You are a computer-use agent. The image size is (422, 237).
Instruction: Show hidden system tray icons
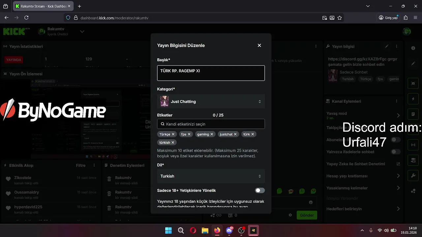coord(362,230)
